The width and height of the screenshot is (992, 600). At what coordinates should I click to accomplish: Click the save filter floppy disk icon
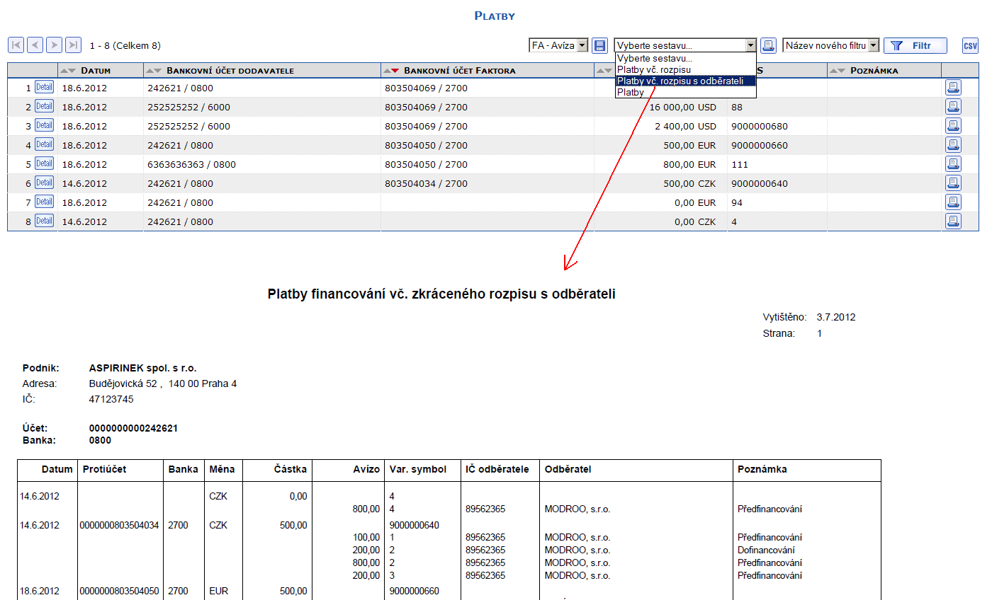click(600, 45)
